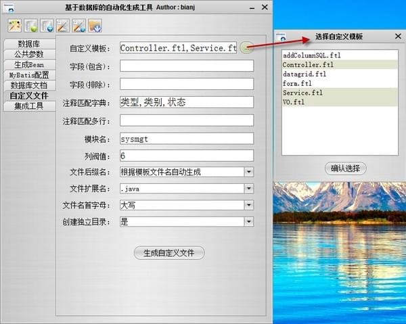Open the 文件名首字母 dropdown

click(249, 205)
